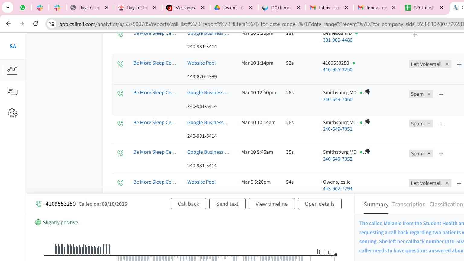464x261 pixels.
Task: Add a tag to the Bethesda MD call
Action: pyautogui.click(x=415, y=35)
